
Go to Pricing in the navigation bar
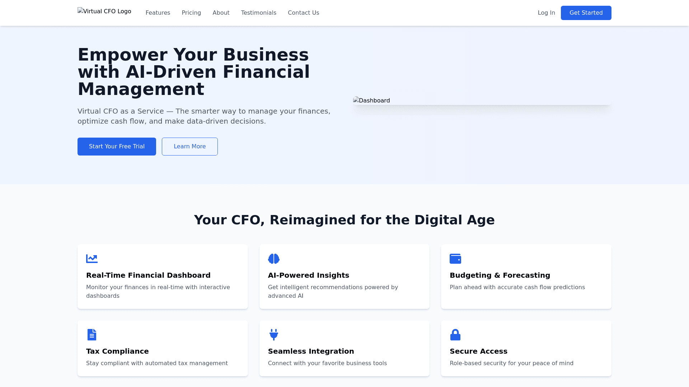(x=191, y=13)
